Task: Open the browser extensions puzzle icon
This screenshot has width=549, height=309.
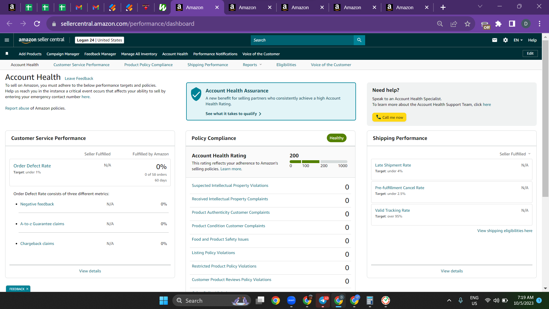Action: pyautogui.click(x=498, y=24)
